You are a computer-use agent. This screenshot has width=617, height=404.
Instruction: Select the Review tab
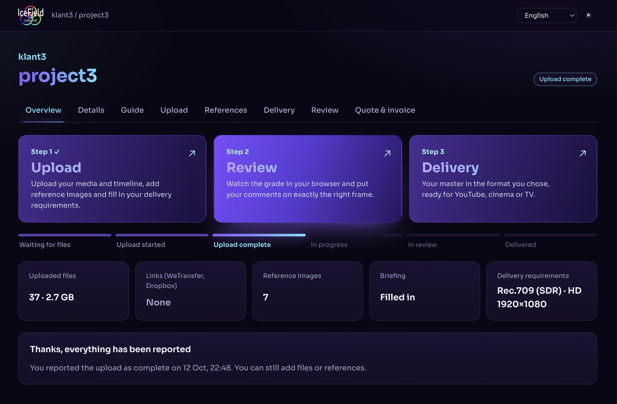[325, 110]
